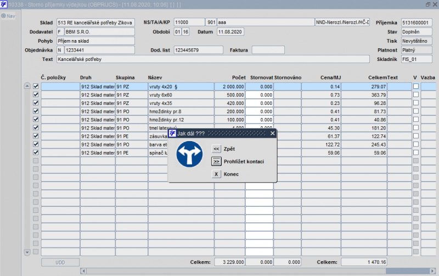Click the Celkem cell 245.43
The width and height of the screenshot is (439, 276).
[364, 144]
